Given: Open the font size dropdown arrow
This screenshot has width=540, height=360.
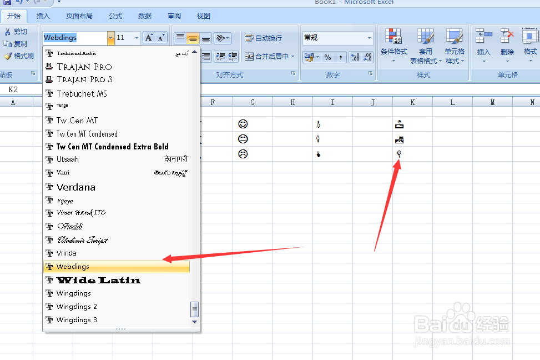Looking at the screenshot, I should (137, 38).
